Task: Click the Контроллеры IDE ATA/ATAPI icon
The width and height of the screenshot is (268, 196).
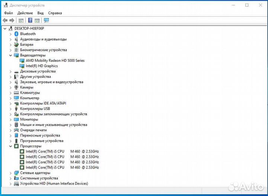Action: [16, 103]
